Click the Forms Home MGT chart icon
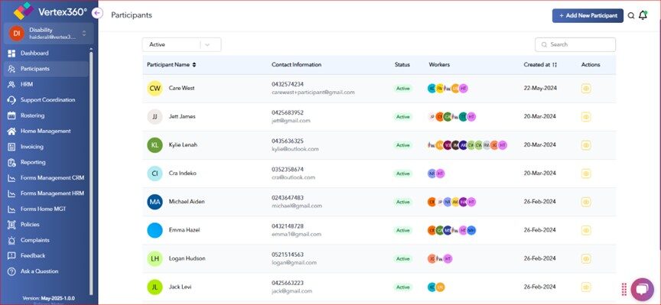This screenshot has height=305, width=661. tap(11, 209)
